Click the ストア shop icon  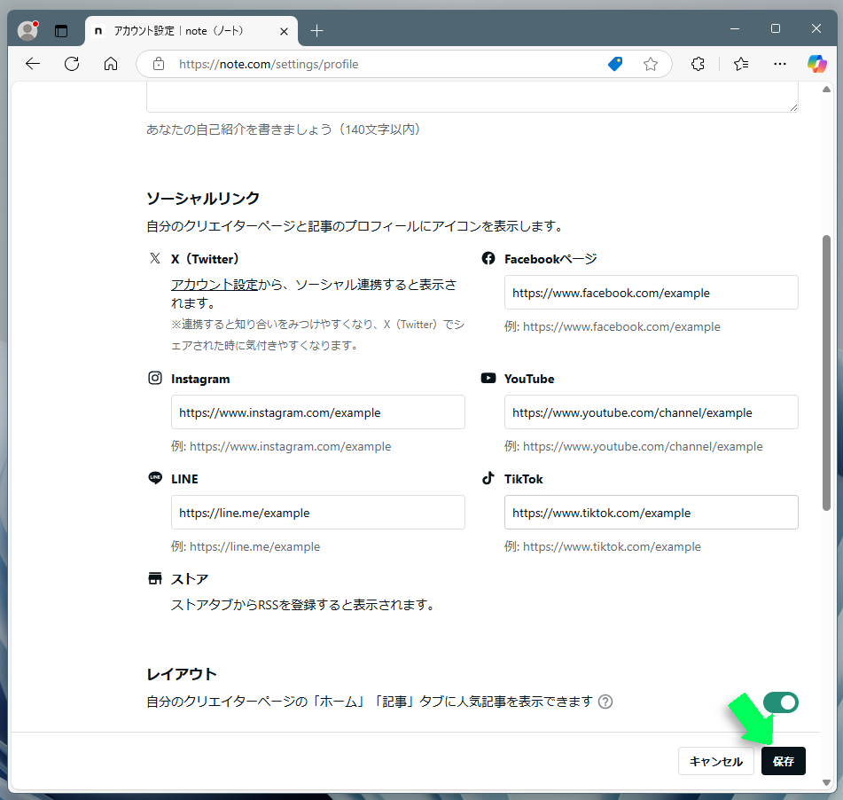[155, 578]
